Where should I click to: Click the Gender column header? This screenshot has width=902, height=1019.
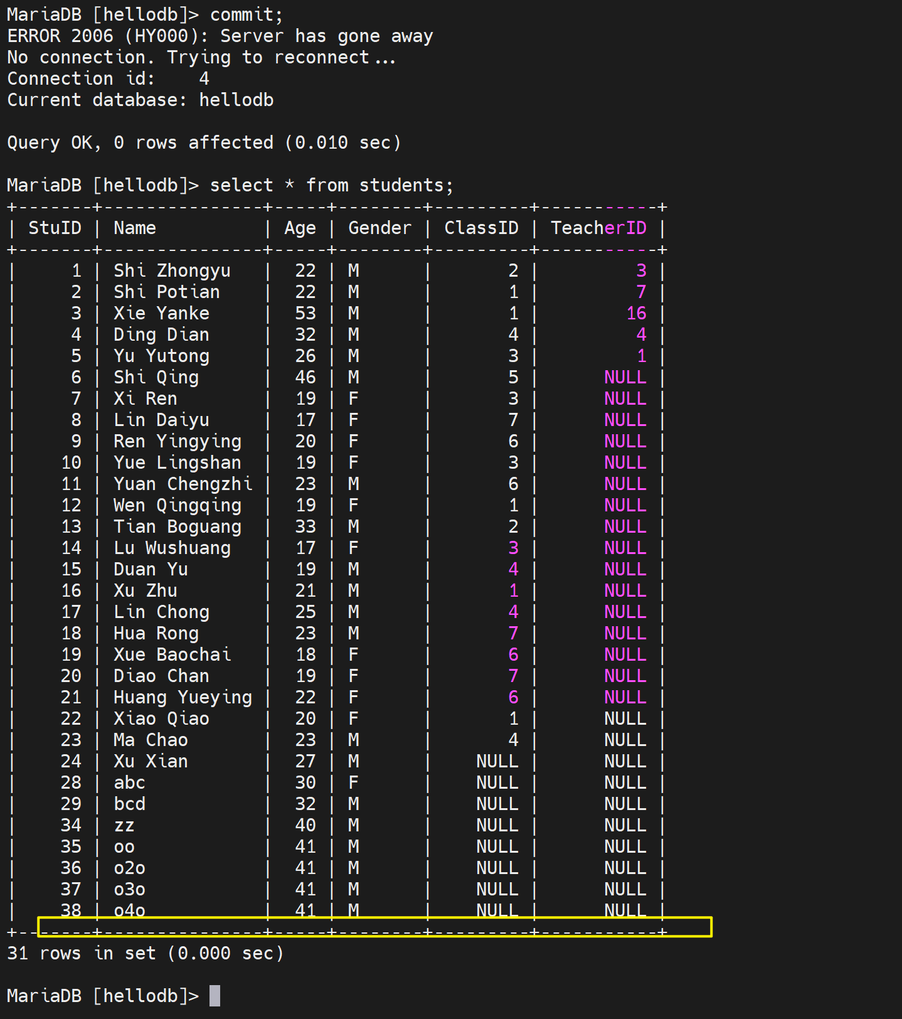click(379, 228)
